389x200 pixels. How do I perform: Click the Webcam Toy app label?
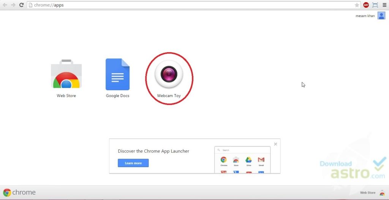[x=169, y=95]
